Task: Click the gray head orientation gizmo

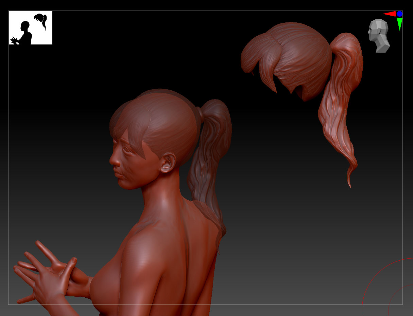Action: (379, 36)
